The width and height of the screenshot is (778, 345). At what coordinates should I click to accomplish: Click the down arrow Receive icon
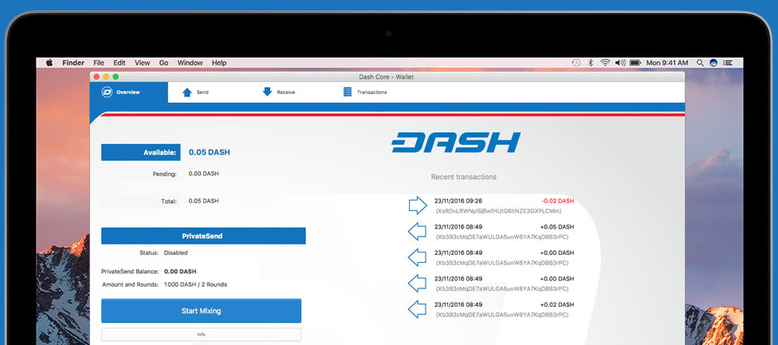click(267, 92)
